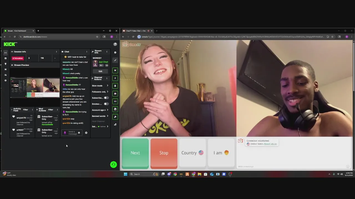This screenshot has height=199, width=355.
Task: Reload the OmeTV browser page
Action: click(x=133, y=37)
